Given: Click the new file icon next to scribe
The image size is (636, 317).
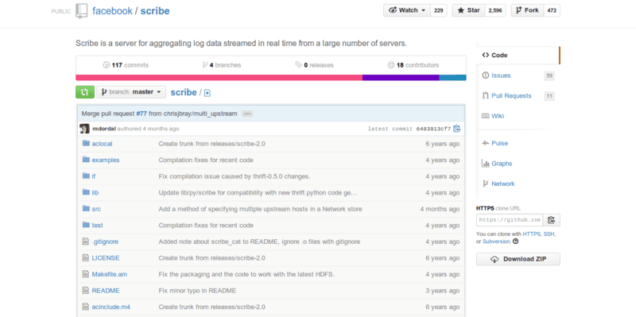Looking at the screenshot, I should pyautogui.click(x=207, y=93).
